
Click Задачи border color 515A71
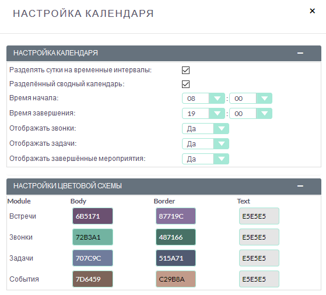pos(176,258)
